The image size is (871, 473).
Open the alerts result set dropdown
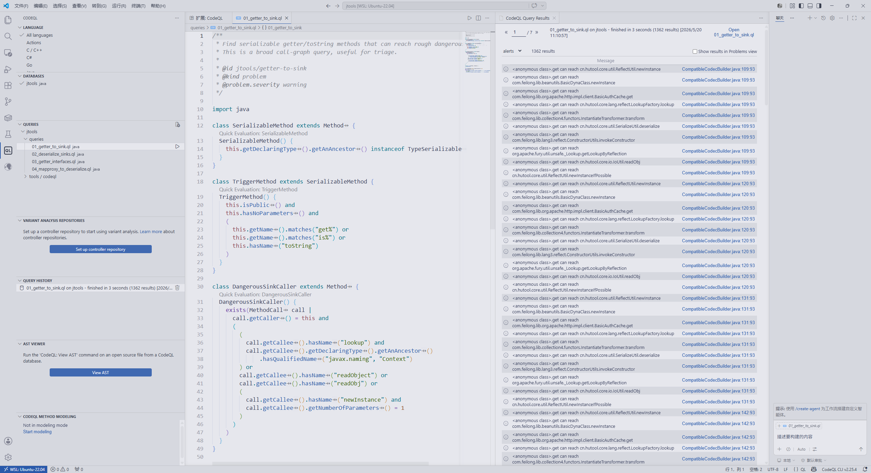tap(512, 51)
